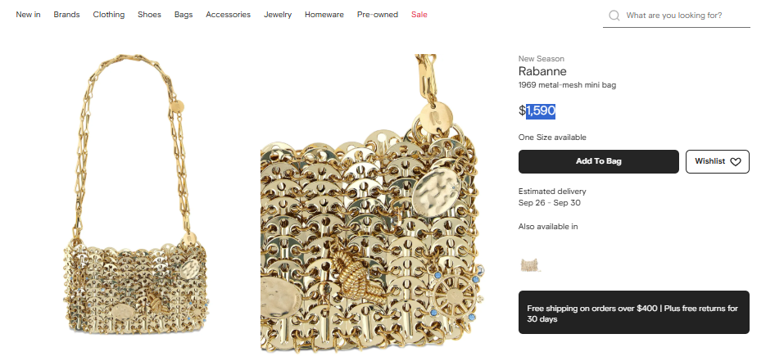This screenshot has width=784, height=361.
Task: Open the Accessories menu
Action: (x=228, y=15)
